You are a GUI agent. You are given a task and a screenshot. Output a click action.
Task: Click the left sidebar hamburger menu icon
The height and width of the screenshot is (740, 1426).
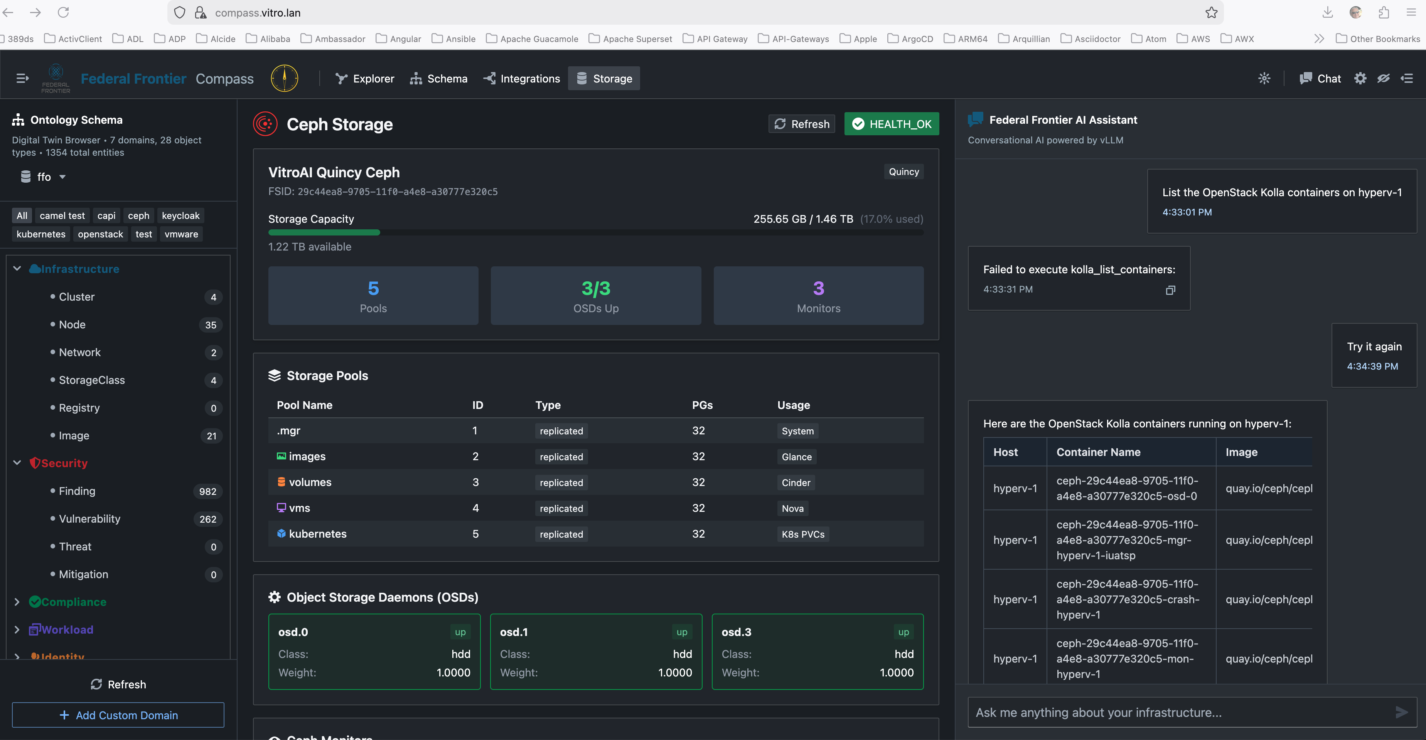click(x=22, y=79)
